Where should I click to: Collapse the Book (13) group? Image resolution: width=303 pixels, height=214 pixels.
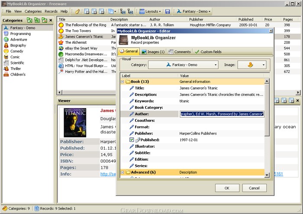(122, 82)
